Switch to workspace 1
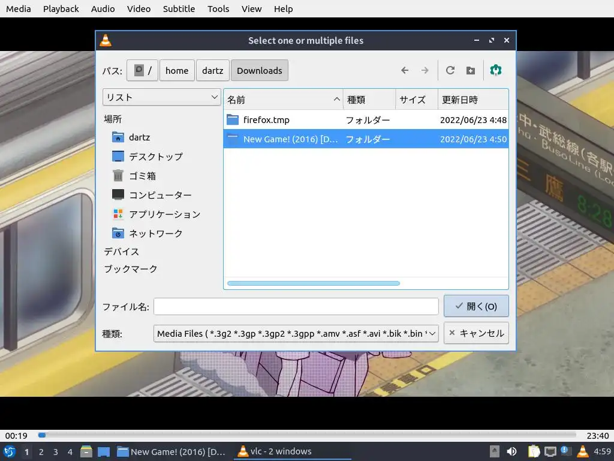The image size is (614, 461). [x=26, y=452]
